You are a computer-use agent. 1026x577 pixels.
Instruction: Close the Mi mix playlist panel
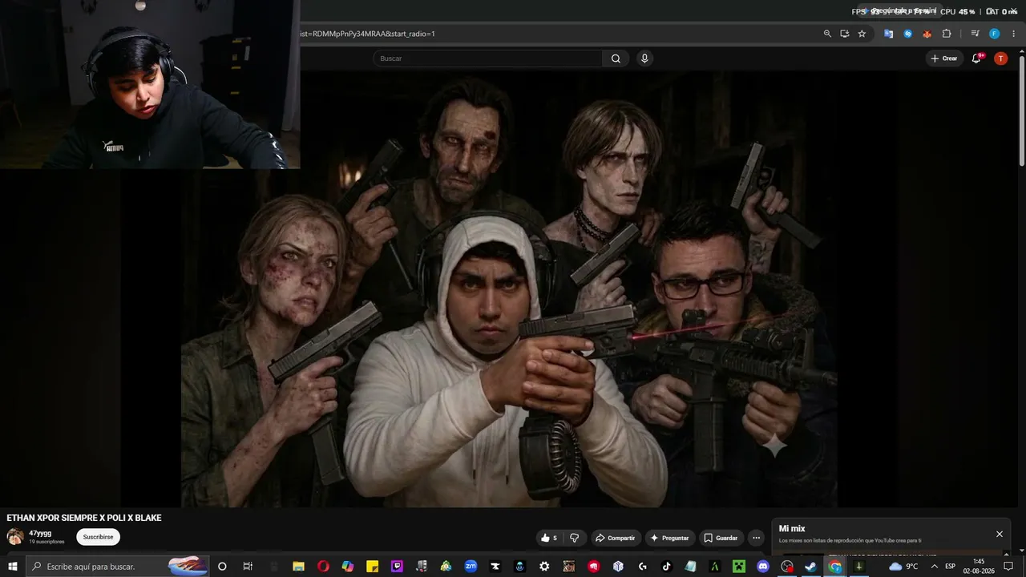coord(1000,534)
